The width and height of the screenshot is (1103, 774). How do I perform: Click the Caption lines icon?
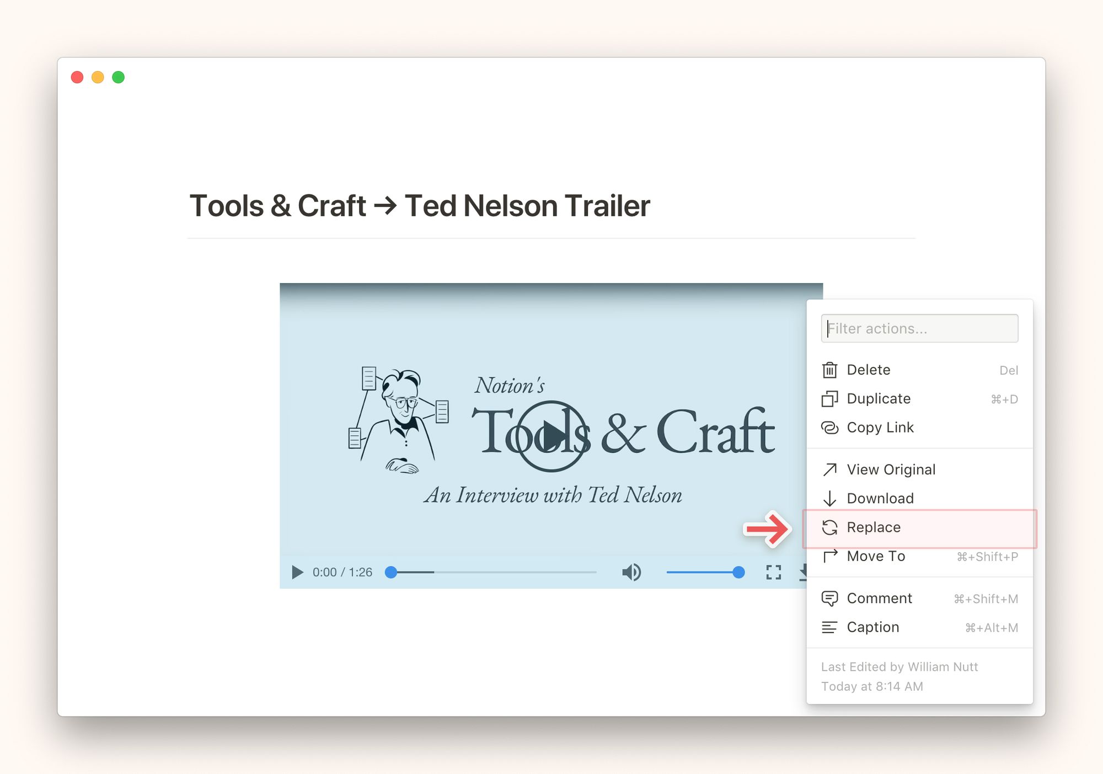click(x=829, y=627)
